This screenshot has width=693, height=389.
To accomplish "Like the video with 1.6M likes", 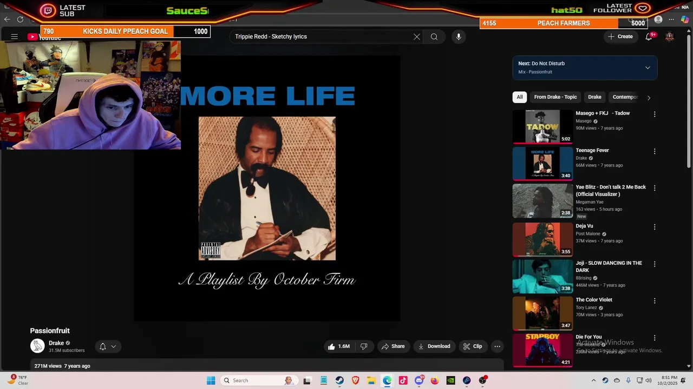I will 338,346.
